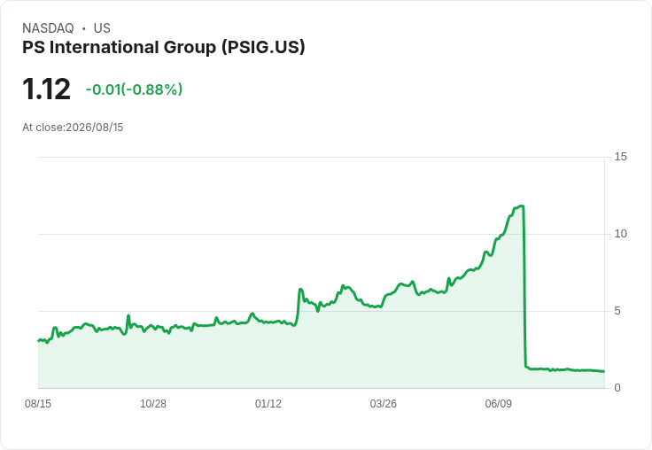This screenshot has width=652, height=450.
Task: Click the price spike just after 01/12
Action: (300, 289)
